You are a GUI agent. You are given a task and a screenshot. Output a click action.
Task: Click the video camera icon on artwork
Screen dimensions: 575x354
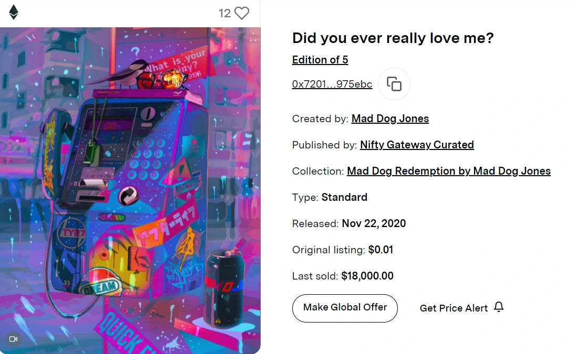coord(14,339)
